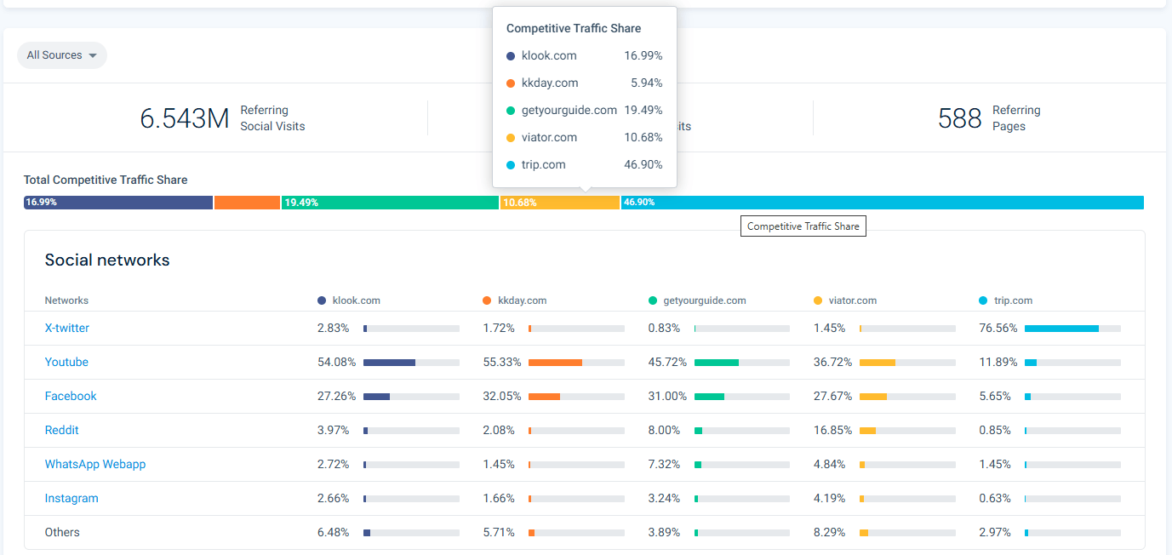Click the getyourguide.com 19.49% bar segment
The height and width of the screenshot is (555, 1172).
tap(390, 203)
